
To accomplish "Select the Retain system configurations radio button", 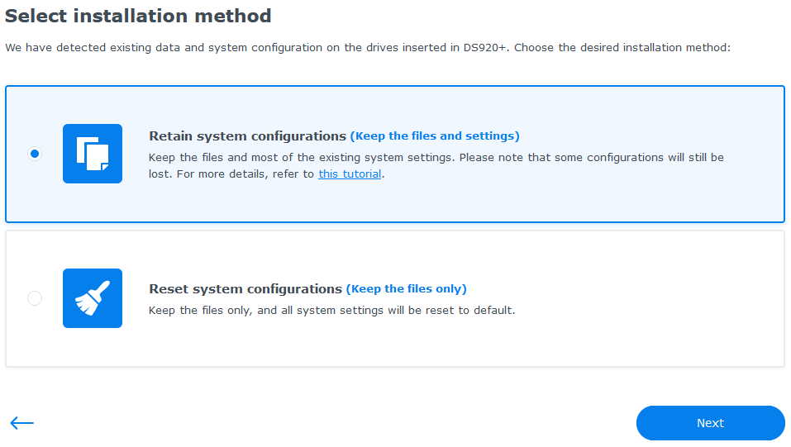I will (x=35, y=154).
